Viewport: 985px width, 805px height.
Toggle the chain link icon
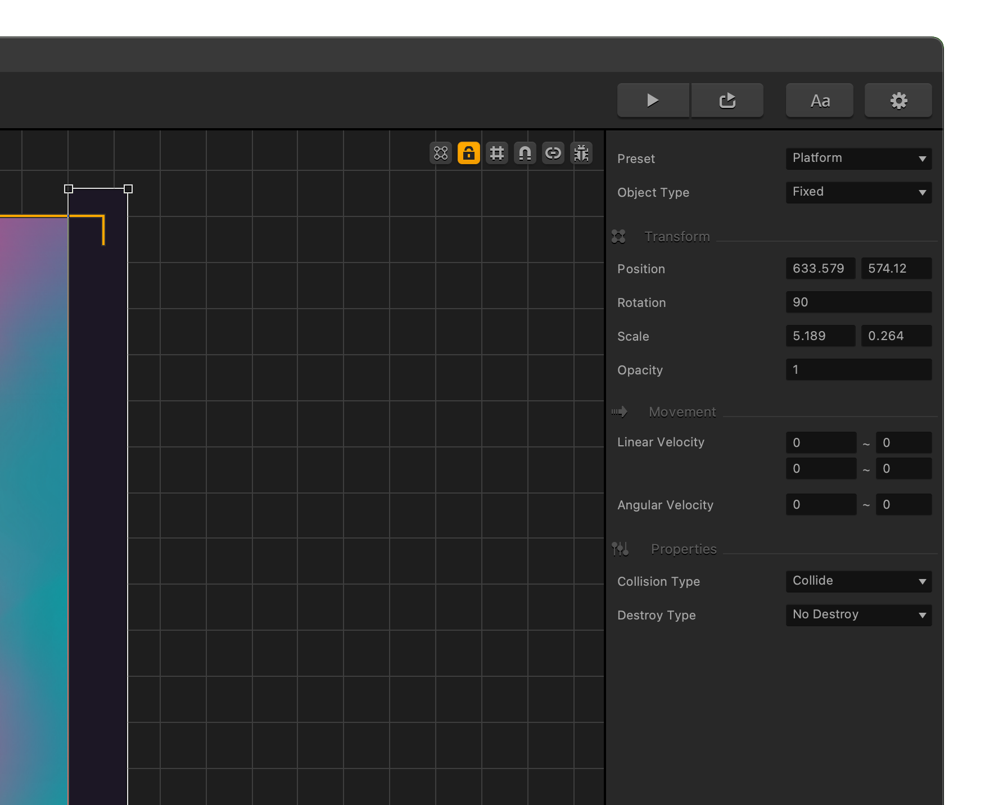[553, 153]
